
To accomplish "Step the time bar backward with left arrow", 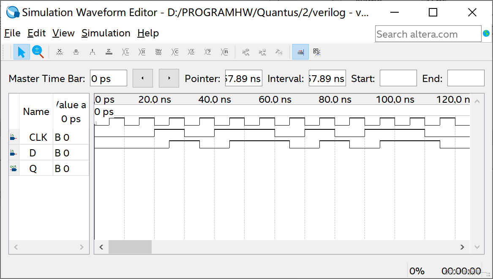I will 142,78.
